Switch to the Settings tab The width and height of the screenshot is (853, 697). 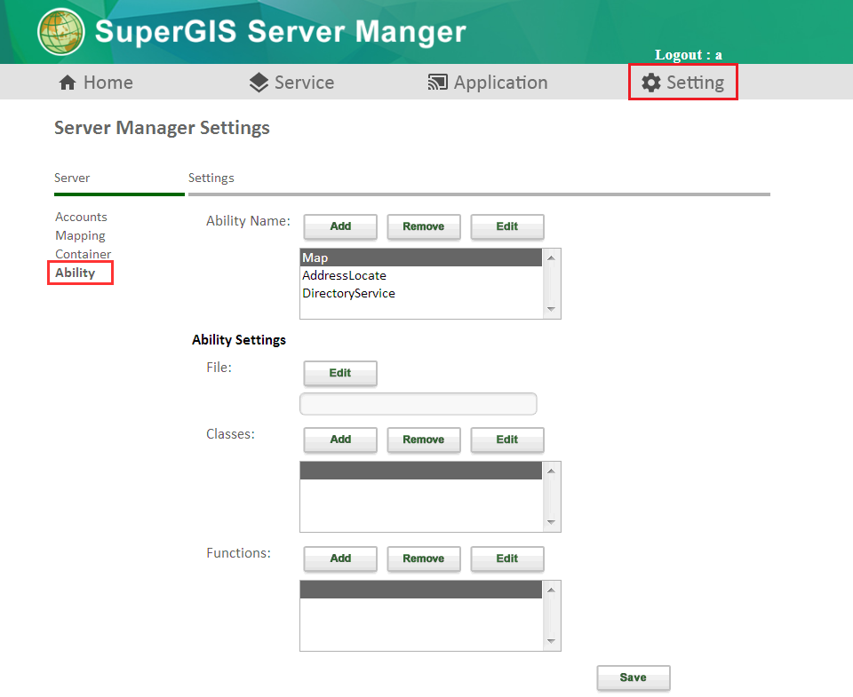(x=211, y=178)
